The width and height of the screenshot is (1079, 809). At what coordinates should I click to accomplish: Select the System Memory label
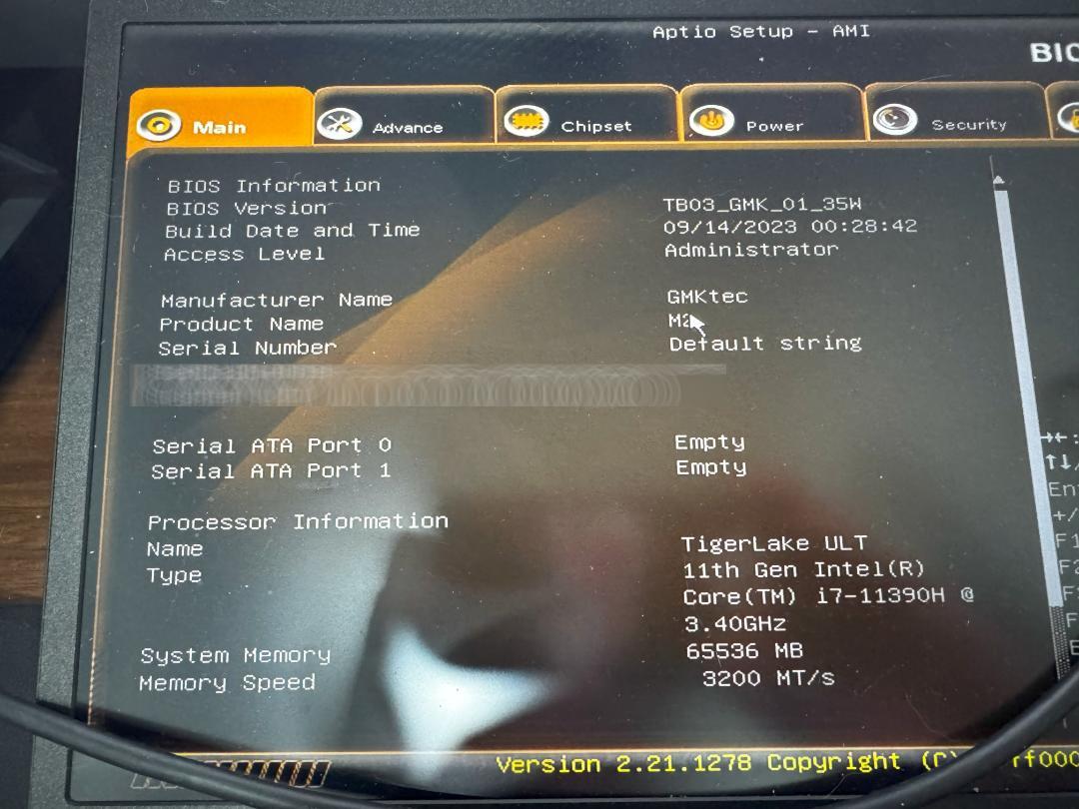click(x=236, y=655)
